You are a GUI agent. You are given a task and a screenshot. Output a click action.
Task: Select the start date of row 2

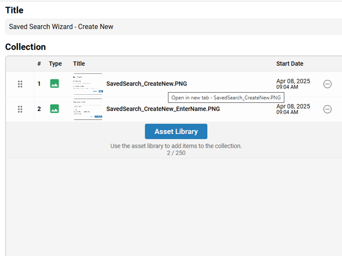coord(293,109)
